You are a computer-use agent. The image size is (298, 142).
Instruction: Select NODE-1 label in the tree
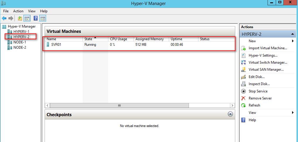[x=20, y=42]
